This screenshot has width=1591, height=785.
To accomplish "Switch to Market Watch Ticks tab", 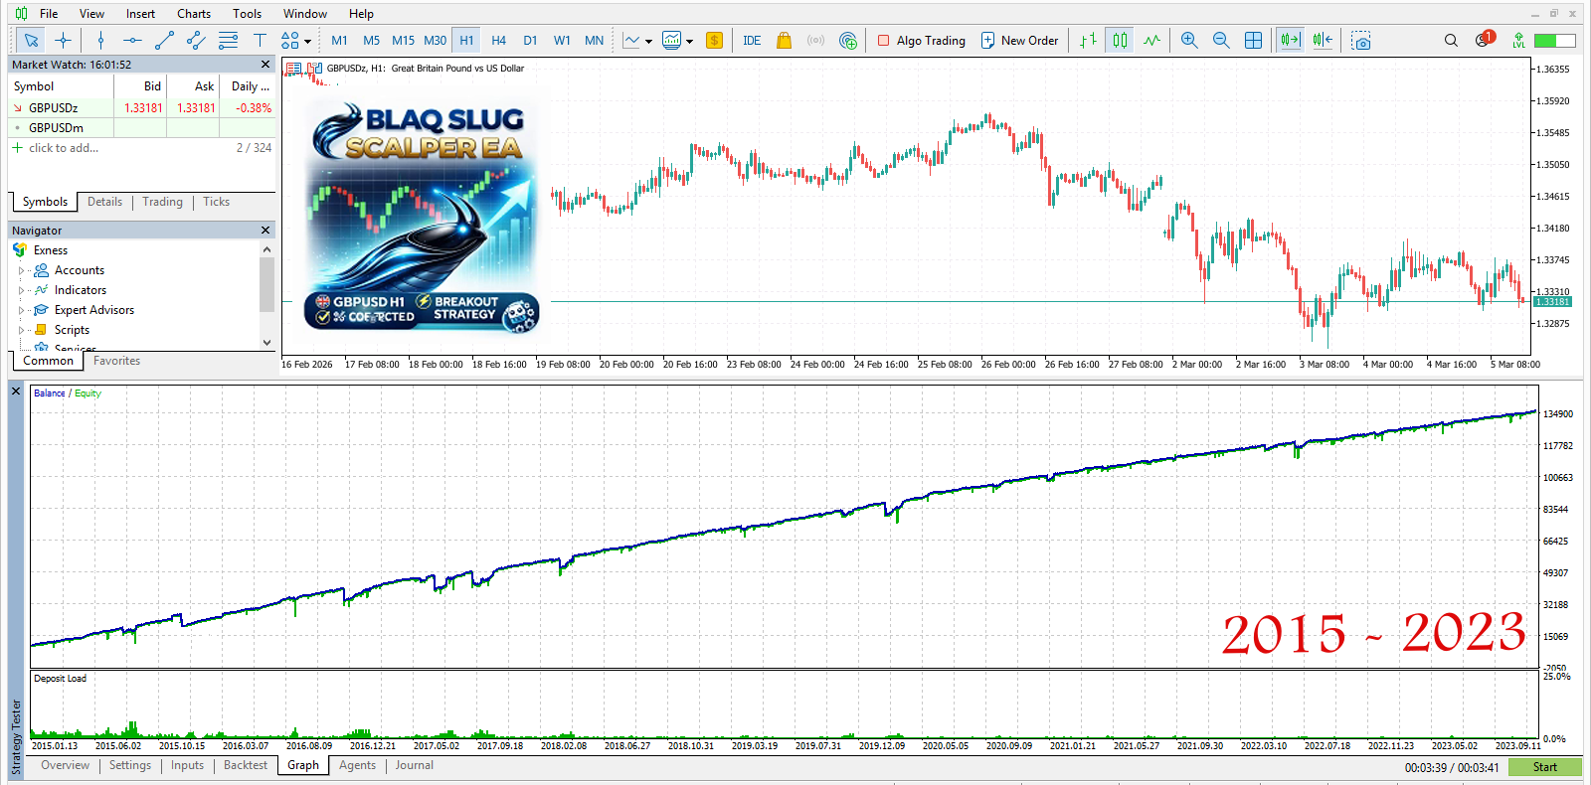I will click(216, 202).
